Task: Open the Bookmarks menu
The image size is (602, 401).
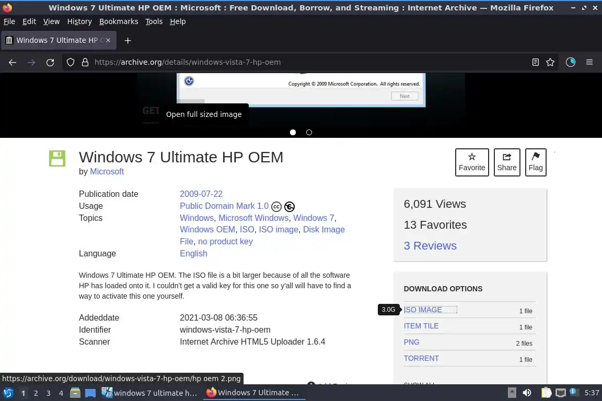Action: (x=119, y=21)
